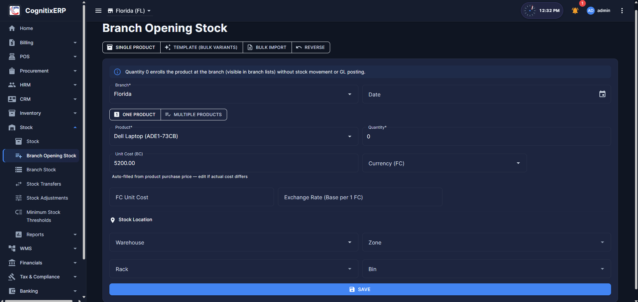Open the Stock Transfers page

[41, 184]
